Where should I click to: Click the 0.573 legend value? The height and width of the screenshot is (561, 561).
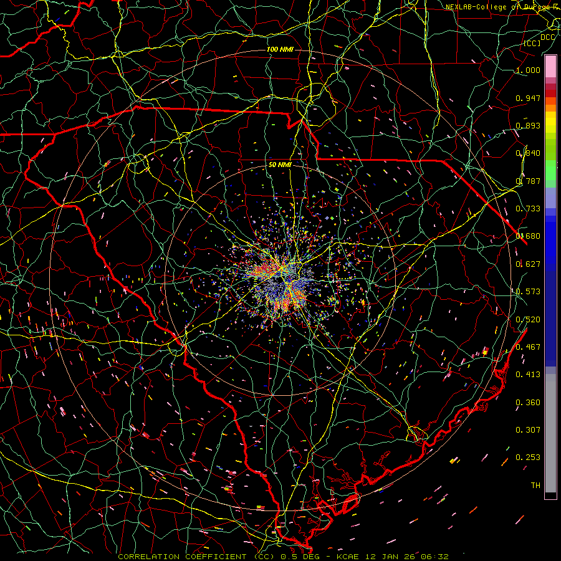528,292
